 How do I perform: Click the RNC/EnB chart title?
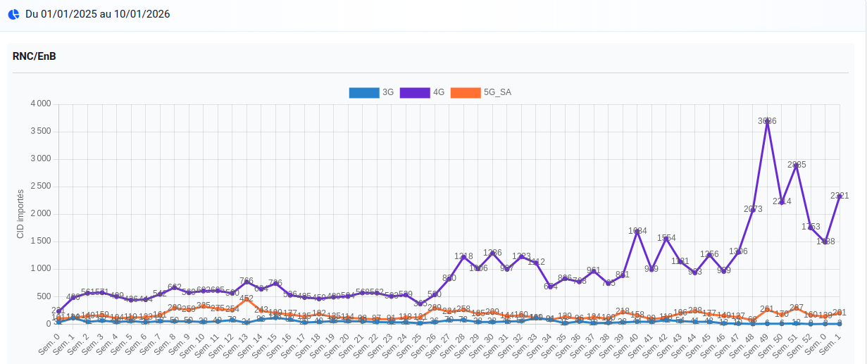coord(35,56)
